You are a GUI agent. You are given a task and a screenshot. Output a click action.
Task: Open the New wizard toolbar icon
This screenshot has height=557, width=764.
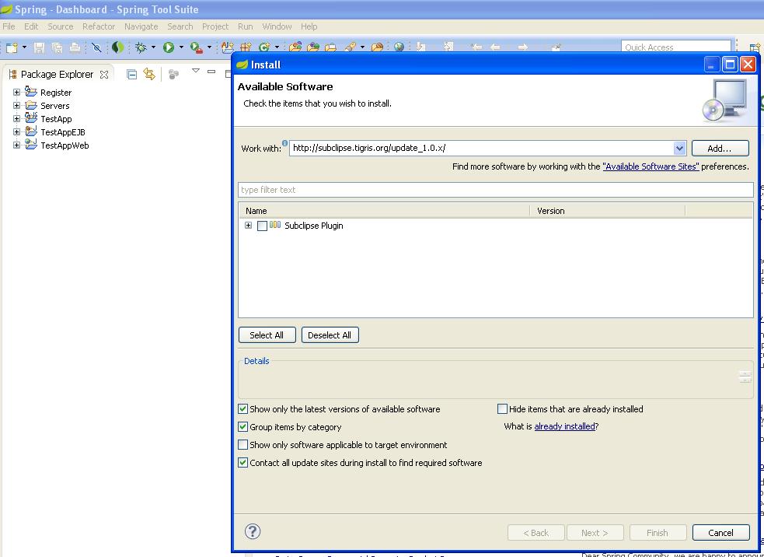coord(13,47)
